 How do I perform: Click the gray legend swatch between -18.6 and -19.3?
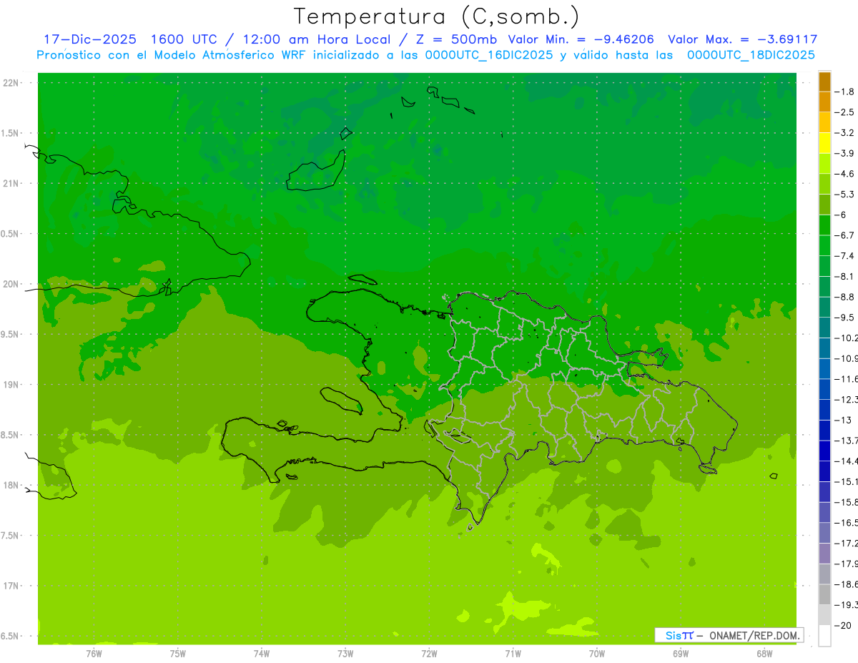pos(824,595)
